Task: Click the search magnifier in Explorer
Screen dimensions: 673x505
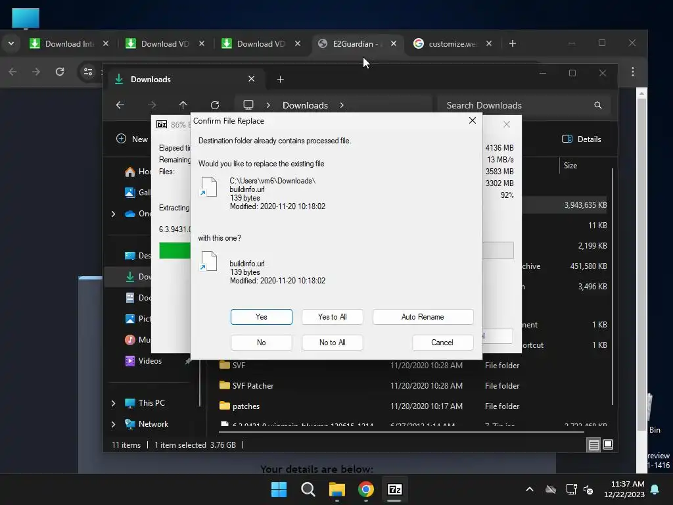Action: [597, 105]
